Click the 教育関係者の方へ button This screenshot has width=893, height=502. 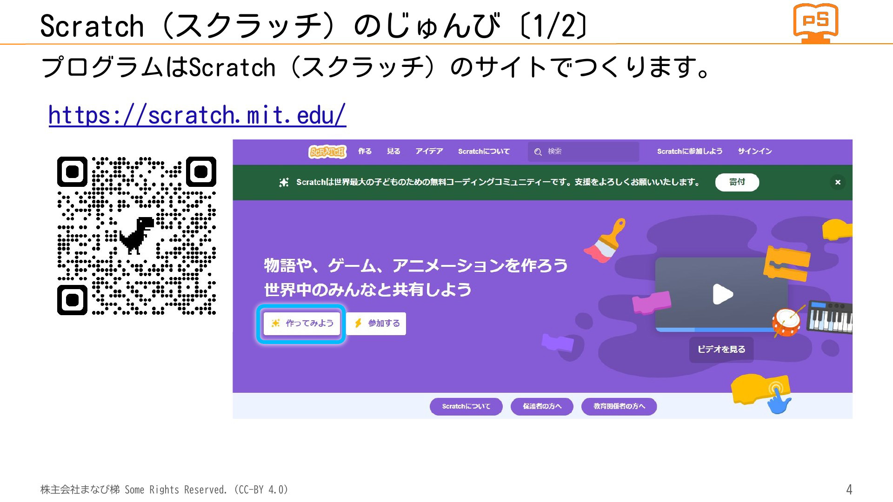(619, 407)
